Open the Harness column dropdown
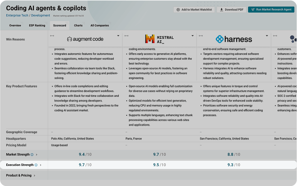 point(267,36)
